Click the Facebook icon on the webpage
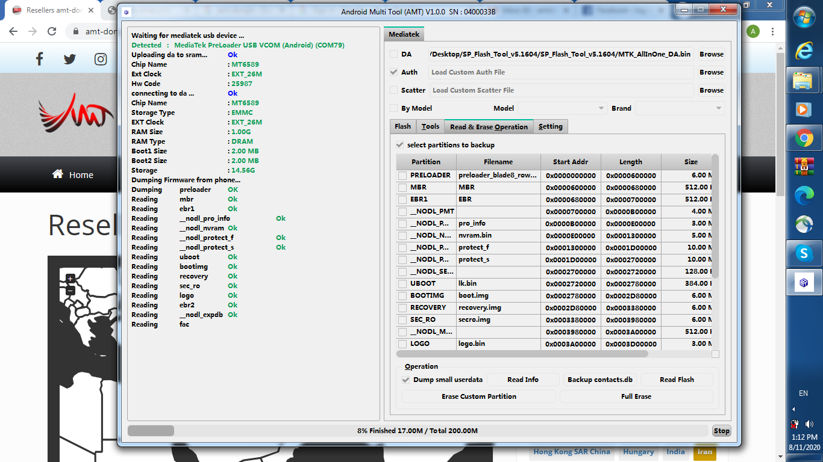Viewport: 823px width, 462px height. point(40,59)
